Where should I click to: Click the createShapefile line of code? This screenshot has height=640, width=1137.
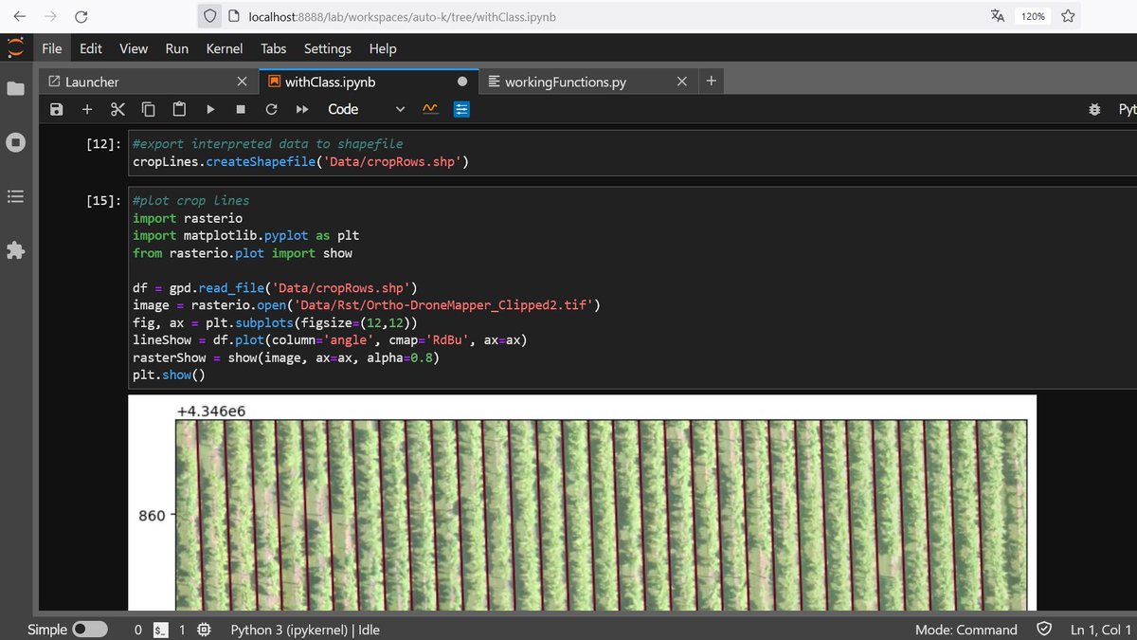(x=301, y=162)
